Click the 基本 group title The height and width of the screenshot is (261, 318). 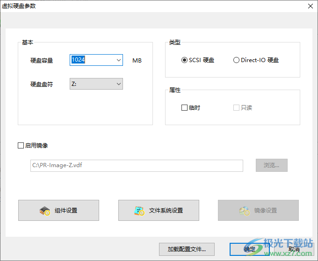click(28, 42)
